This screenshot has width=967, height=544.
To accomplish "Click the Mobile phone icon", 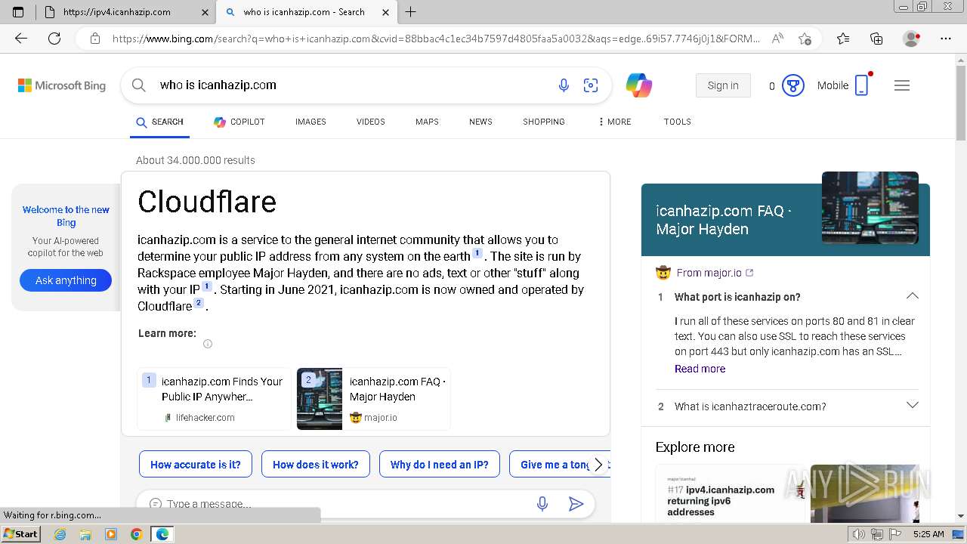I will point(862,85).
